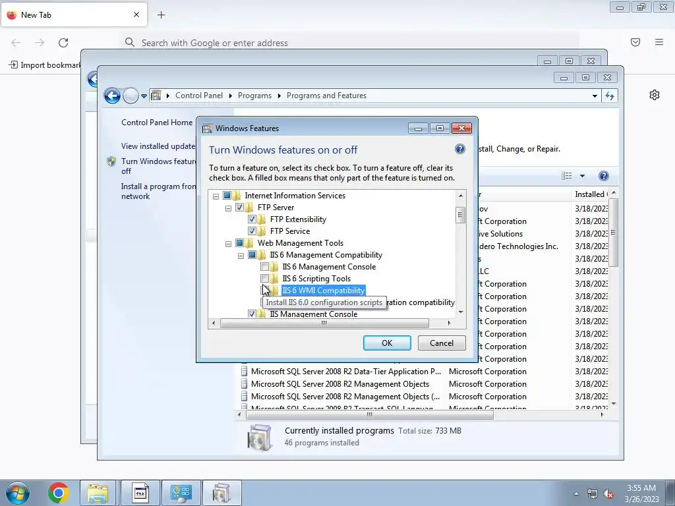The image size is (675, 506).
Task: Launch Chrome from the taskbar
Action: click(59, 493)
